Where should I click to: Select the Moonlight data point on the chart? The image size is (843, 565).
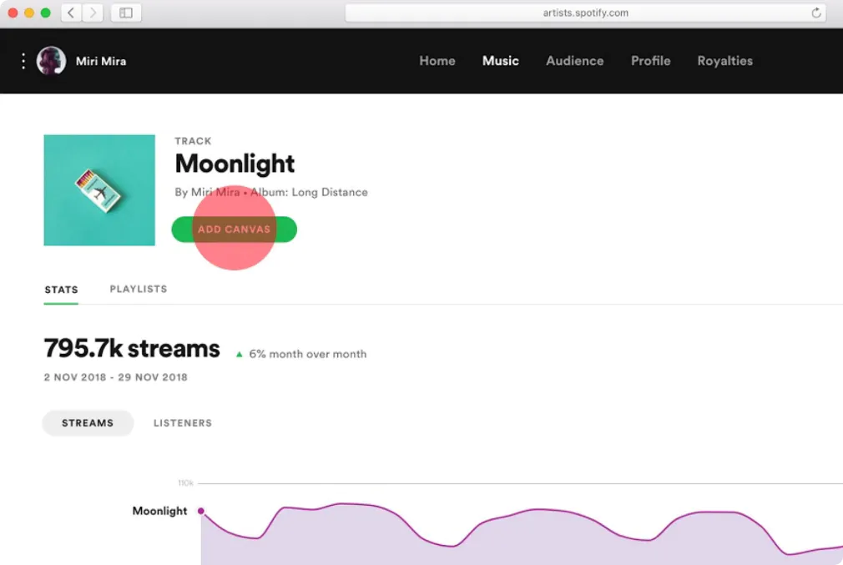click(x=201, y=511)
